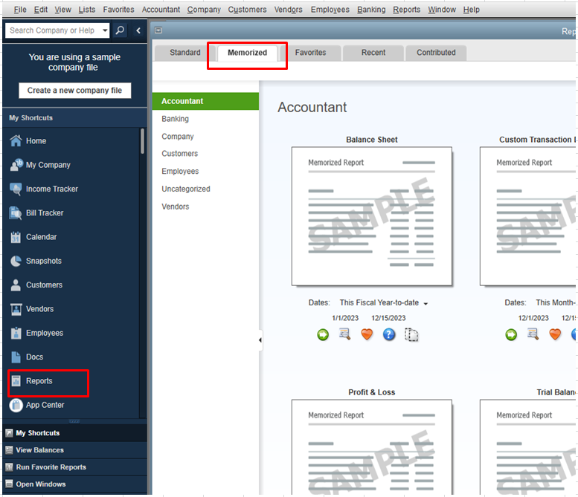Open Home shortcut icon
The width and height of the screenshot is (578, 497).
[16, 141]
